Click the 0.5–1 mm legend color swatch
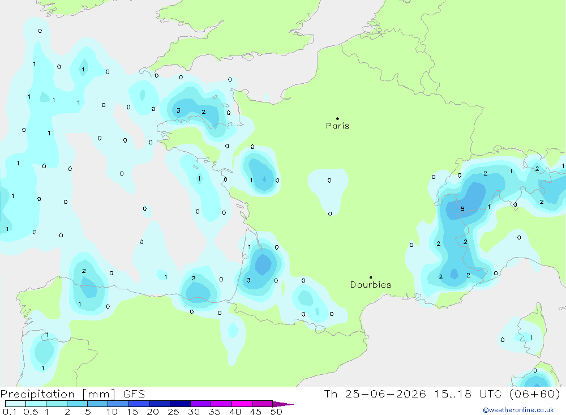Screen dimensions: 566x415 coord(36,404)
